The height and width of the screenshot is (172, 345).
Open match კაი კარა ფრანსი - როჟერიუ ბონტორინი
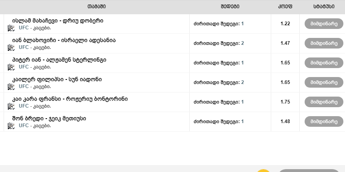(70, 99)
